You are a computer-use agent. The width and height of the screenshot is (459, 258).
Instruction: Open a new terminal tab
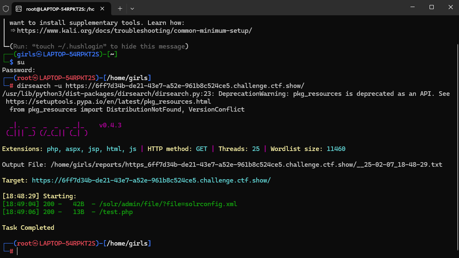pos(120,8)
